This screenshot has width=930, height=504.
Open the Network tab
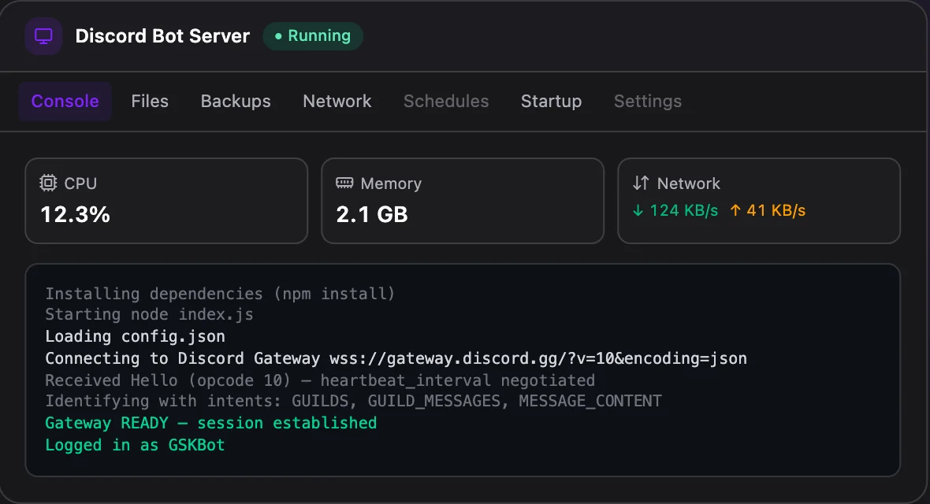click(x=337, y=102)
